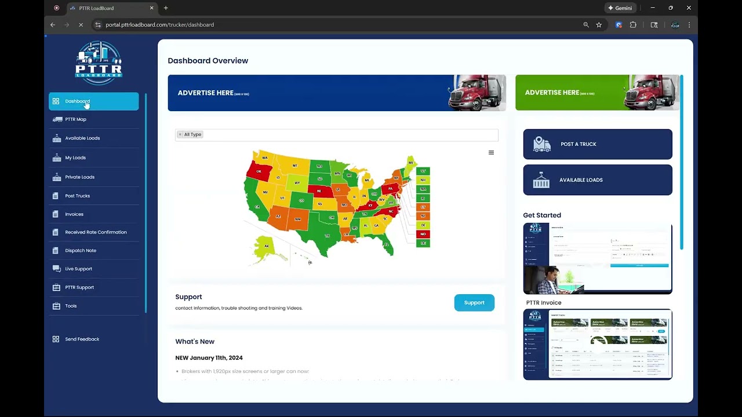This screenshot has width=742, height=417.
Task: Click the Post a Truck button
Action: tap(598, 144)
